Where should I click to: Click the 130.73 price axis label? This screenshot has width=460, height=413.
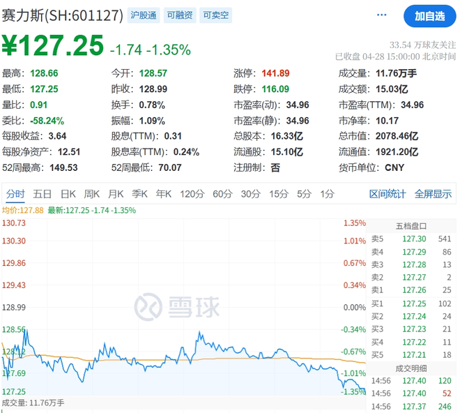click(x=14, y=223)
